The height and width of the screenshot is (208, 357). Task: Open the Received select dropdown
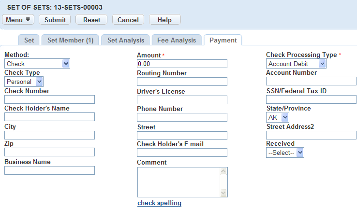[285, 153]
